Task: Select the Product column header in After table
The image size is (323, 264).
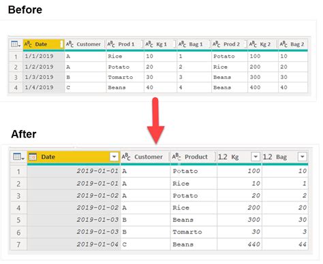Action: click(194, 157)
